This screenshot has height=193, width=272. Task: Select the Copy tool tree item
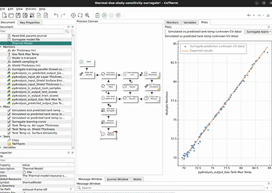(15, 140)
